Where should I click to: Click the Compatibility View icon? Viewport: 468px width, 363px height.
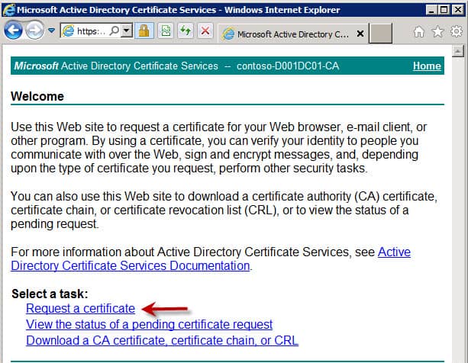pyautogui.click(x=166, y=31)
